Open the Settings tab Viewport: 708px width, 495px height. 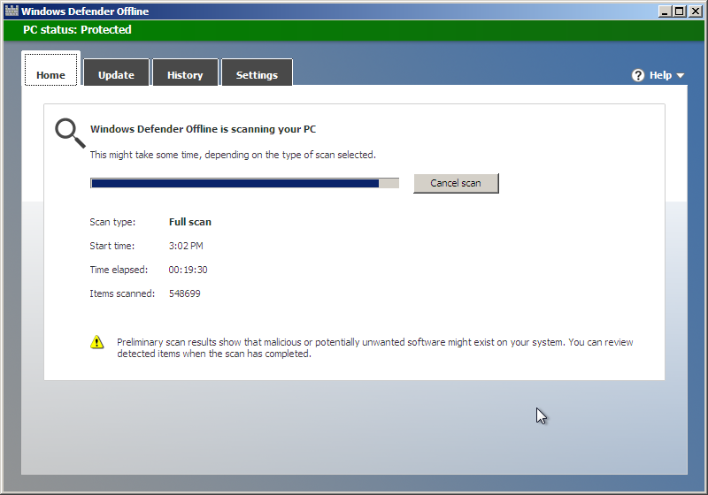pyautogui.click(x=257, y=72)
